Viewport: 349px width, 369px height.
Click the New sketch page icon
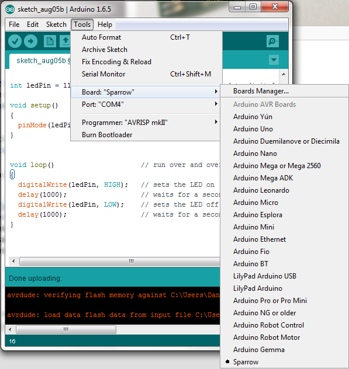[x=50, y=41]
